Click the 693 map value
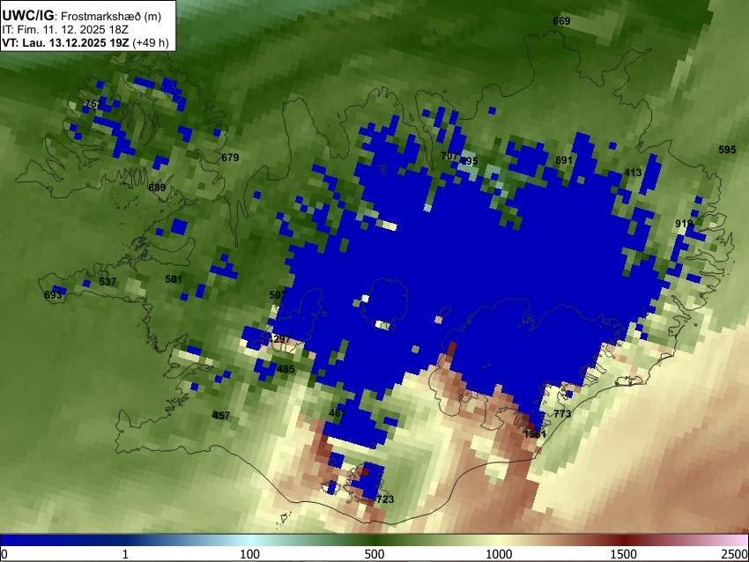Viewport: 749px width, 562px height. tap(53, 295)
